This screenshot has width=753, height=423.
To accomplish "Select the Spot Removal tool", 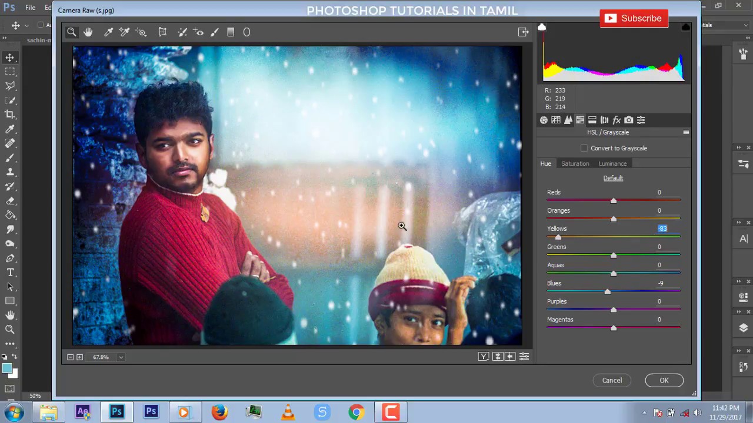I will point(182,32).
